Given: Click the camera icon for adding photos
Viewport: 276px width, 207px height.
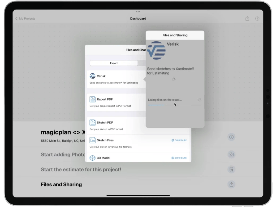Looking at the screenshot, I should (231, 154).
